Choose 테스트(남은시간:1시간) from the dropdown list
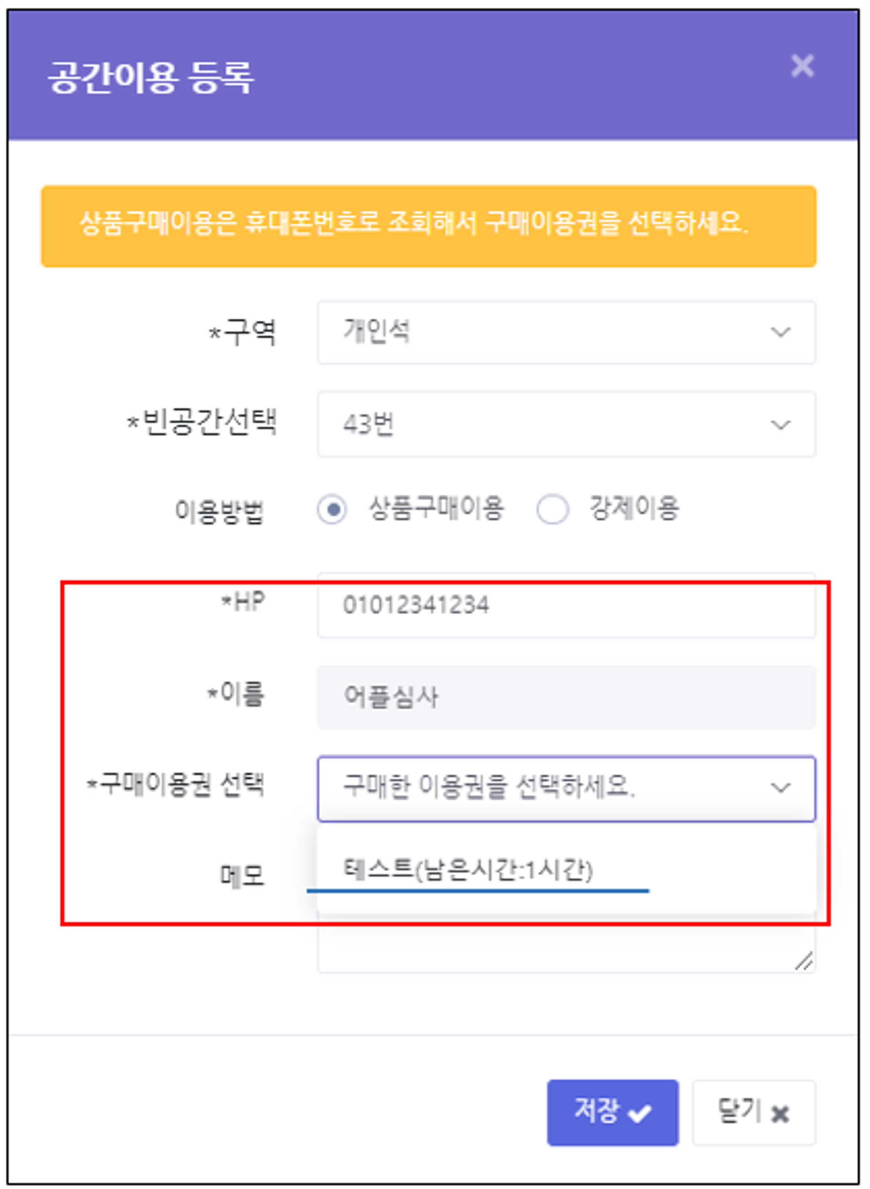The width and height of the screenshot is (870, 1189). click(x=468, y=869)
